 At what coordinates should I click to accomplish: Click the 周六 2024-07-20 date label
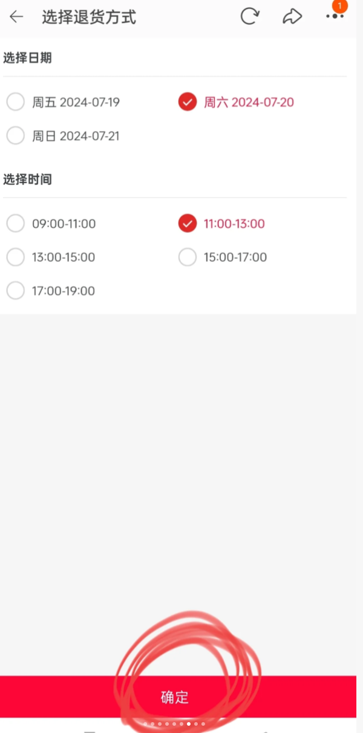pos(249,102)
